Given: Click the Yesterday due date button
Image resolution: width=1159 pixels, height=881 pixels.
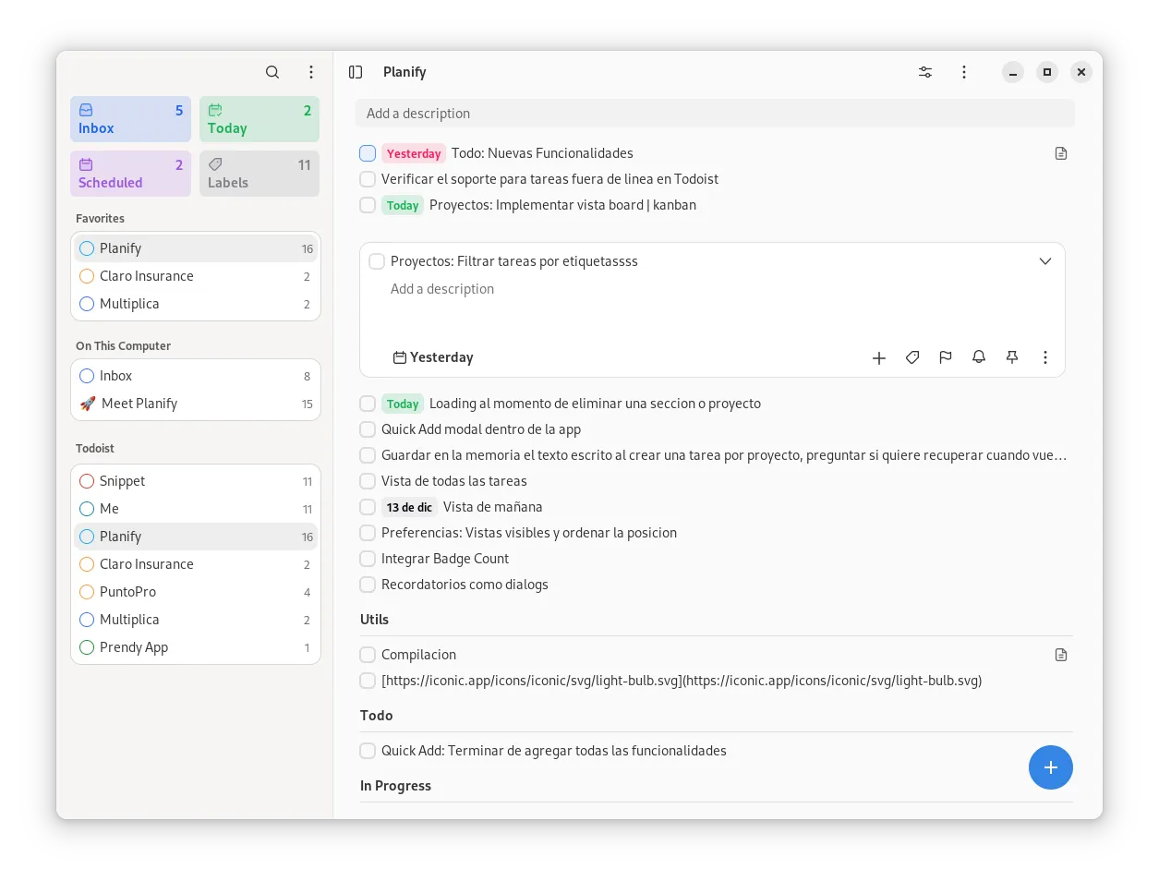Looking at the screenshot, I should [x=433, y=357].
